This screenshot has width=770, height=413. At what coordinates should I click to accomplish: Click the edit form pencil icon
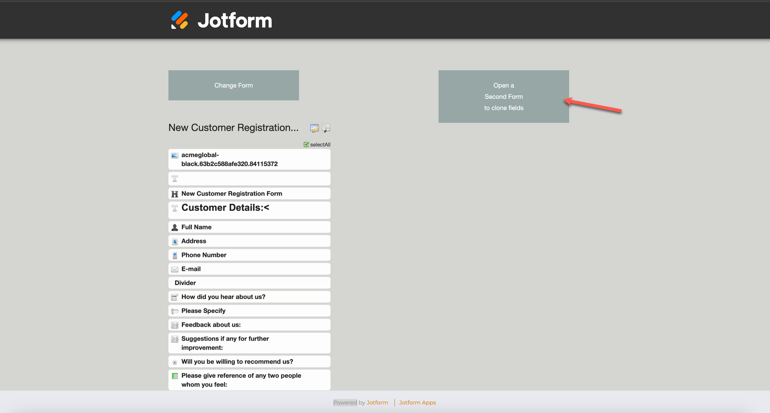(x=314, y=128)
